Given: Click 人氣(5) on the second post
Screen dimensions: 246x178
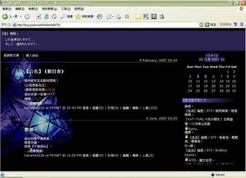Looking at the screenshot, I should pos(148,155).
